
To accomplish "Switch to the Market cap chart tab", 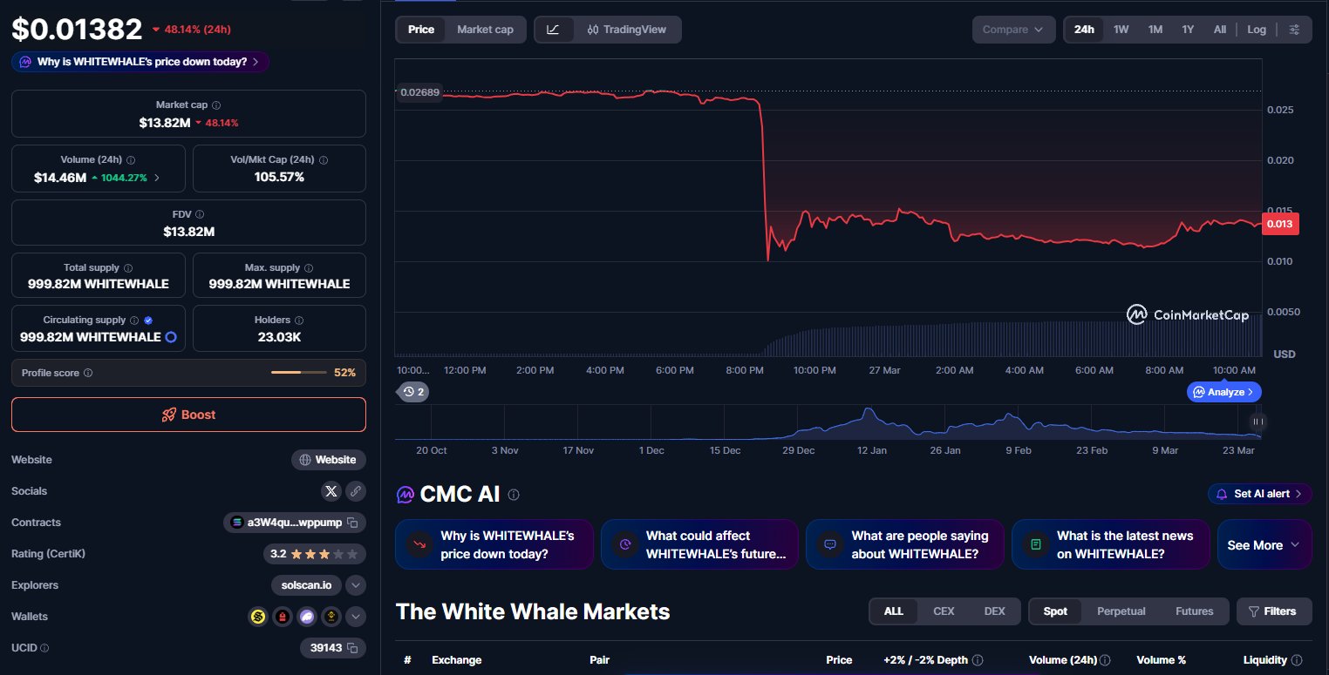I will click(x=485, y=30).
